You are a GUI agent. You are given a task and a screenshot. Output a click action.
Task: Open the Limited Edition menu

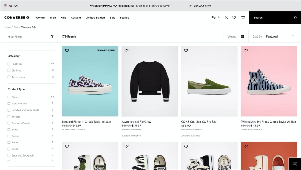(x=95, y=18)
